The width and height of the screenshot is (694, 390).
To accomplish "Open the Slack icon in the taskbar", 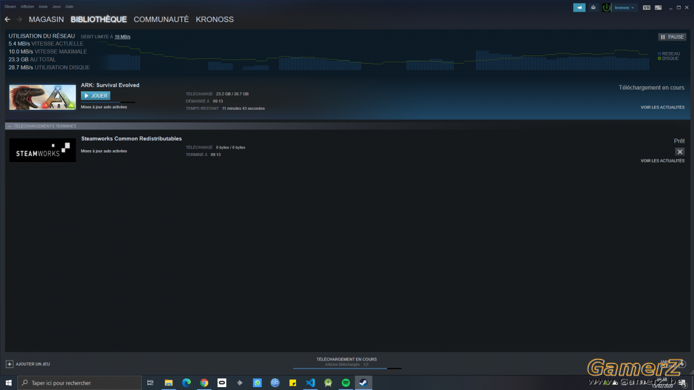I will 239,382.
